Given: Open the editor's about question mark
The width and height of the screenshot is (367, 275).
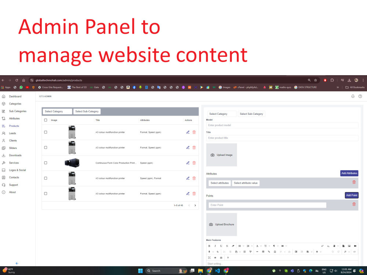Looking at the screenshot, I should tap(228, 257).
